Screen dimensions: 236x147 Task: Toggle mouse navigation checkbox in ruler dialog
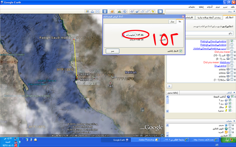(181, 51)
